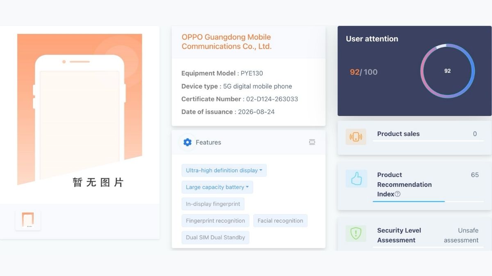
Task: Click the 暂无图片 placeholder caption
Action: coord(98,182)
